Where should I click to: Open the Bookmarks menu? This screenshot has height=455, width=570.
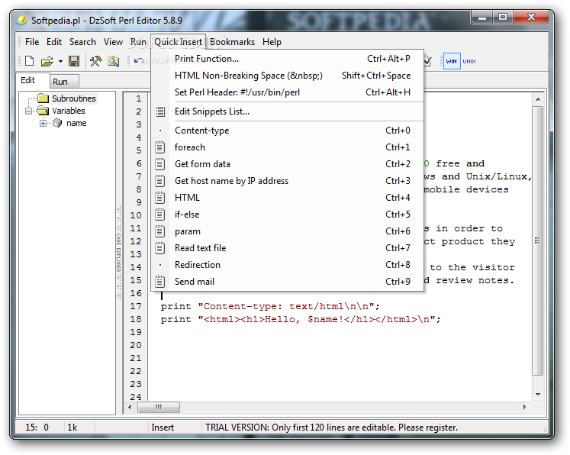click(x=232, y=42)
